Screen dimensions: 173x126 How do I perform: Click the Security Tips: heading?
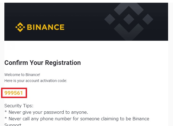(x=19, y=106)
